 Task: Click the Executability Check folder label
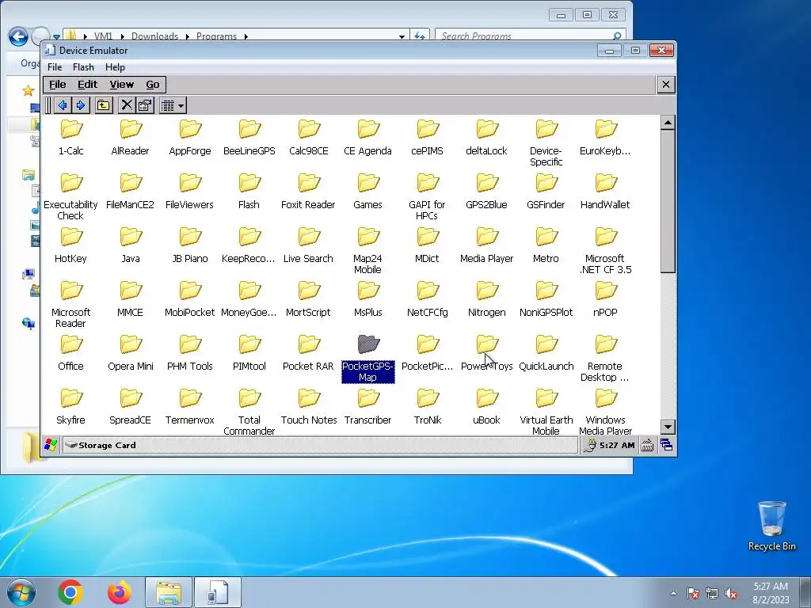click(70, 210)
